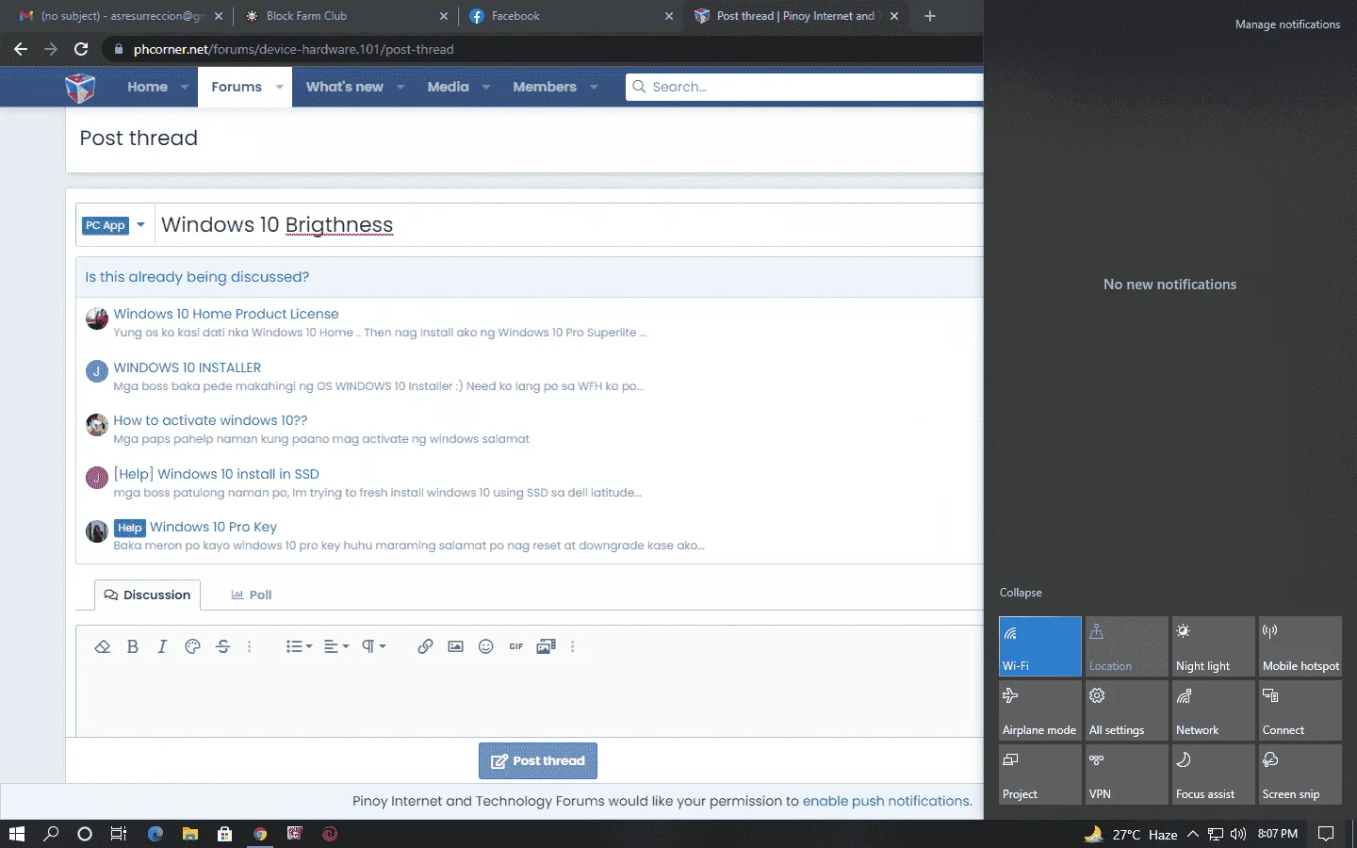Viewport: 1357px width, 848px height.
Task: Open the WINDOWS 10 INSTALLER thread
Action: click(188, 367)
